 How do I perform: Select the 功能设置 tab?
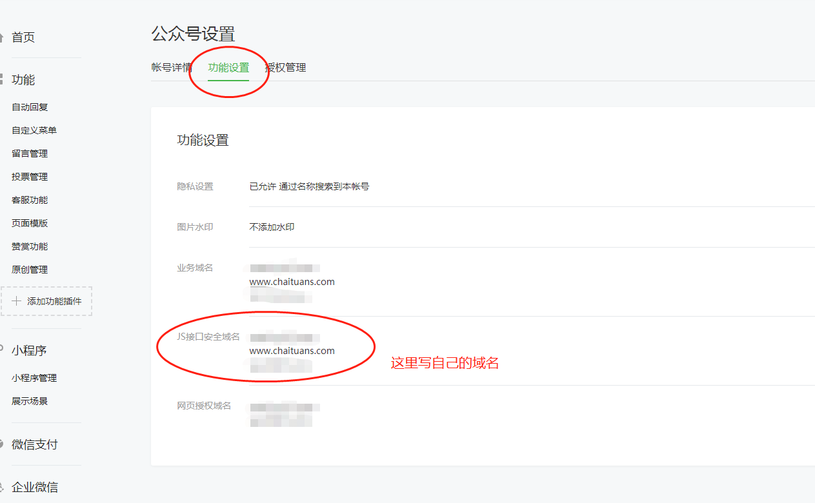(228, 68)
